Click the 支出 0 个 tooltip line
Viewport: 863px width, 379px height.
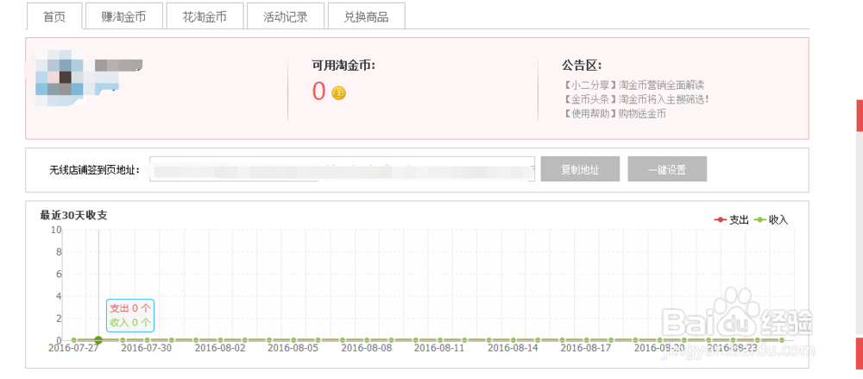click(130, 308)
